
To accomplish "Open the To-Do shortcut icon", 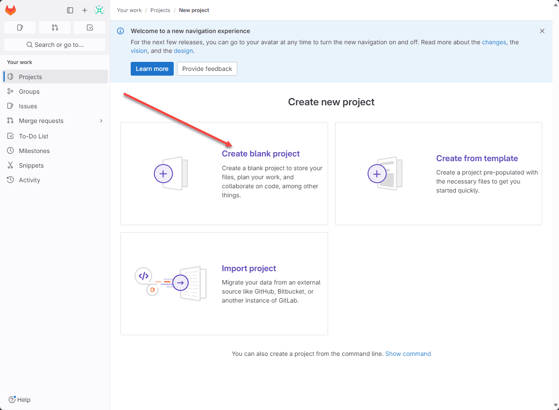I will click(x=90, y=28).
